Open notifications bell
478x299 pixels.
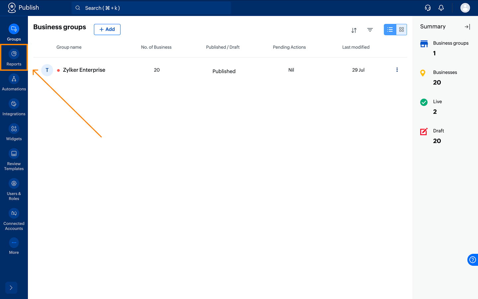441,8
